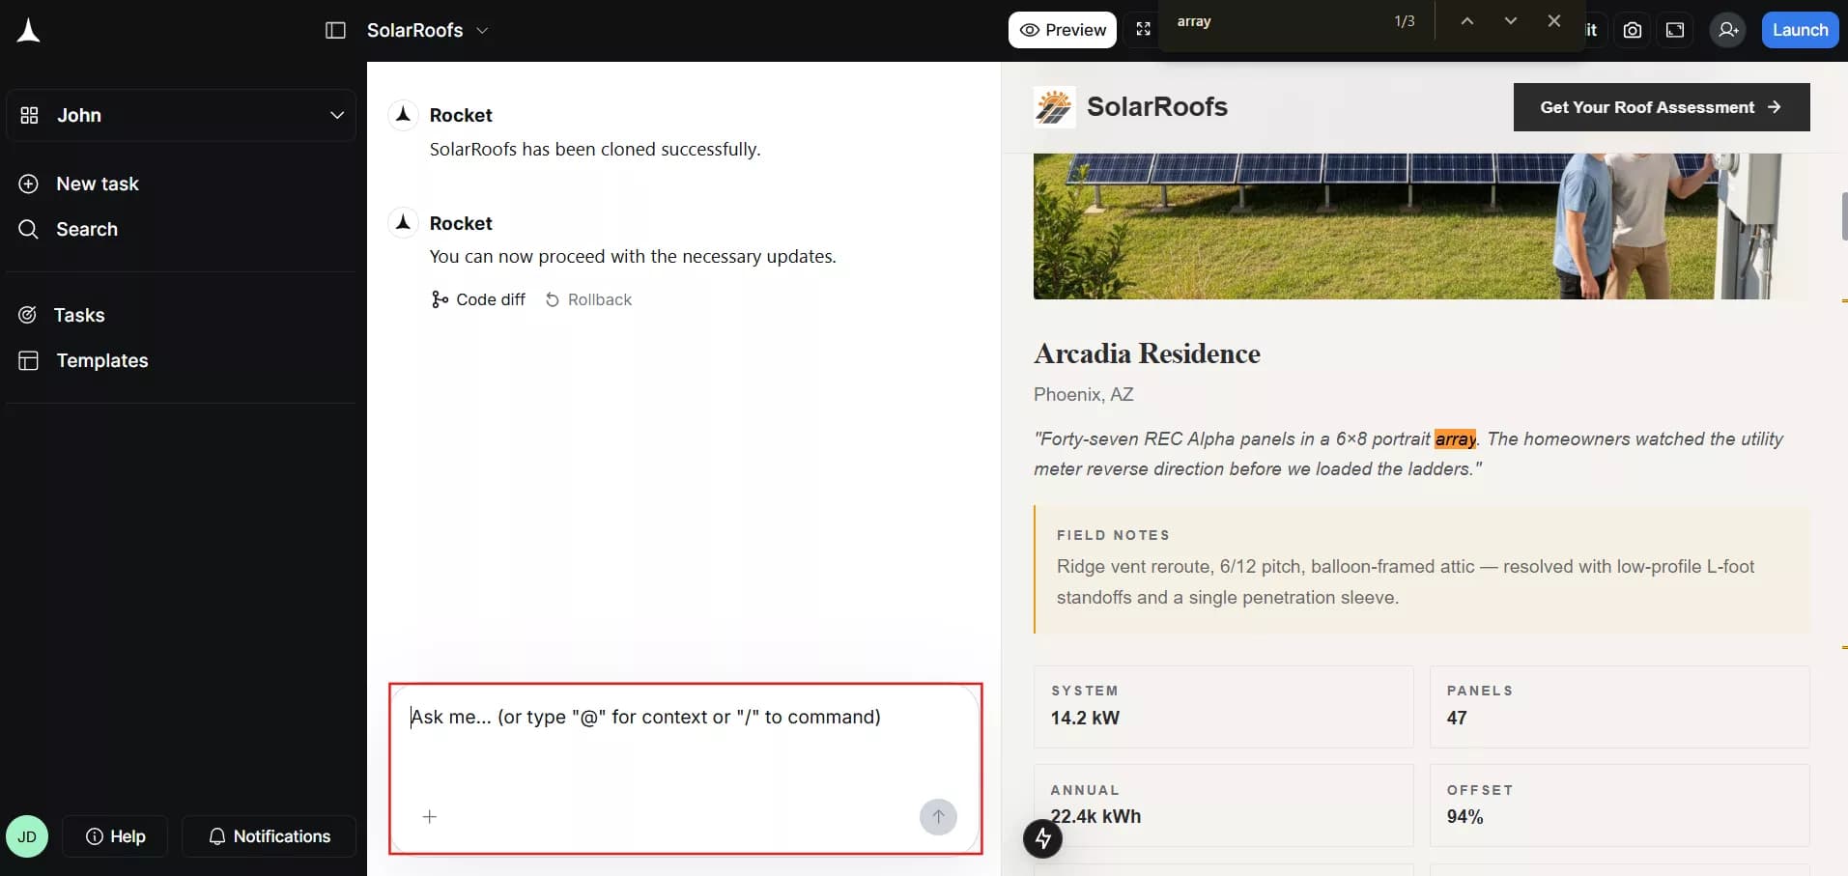Focus the Ask me chat input field
The image size is (1848, 876).
pos(685,744)
